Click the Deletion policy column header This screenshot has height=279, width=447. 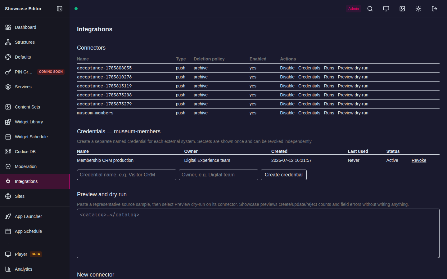point(209,59)
